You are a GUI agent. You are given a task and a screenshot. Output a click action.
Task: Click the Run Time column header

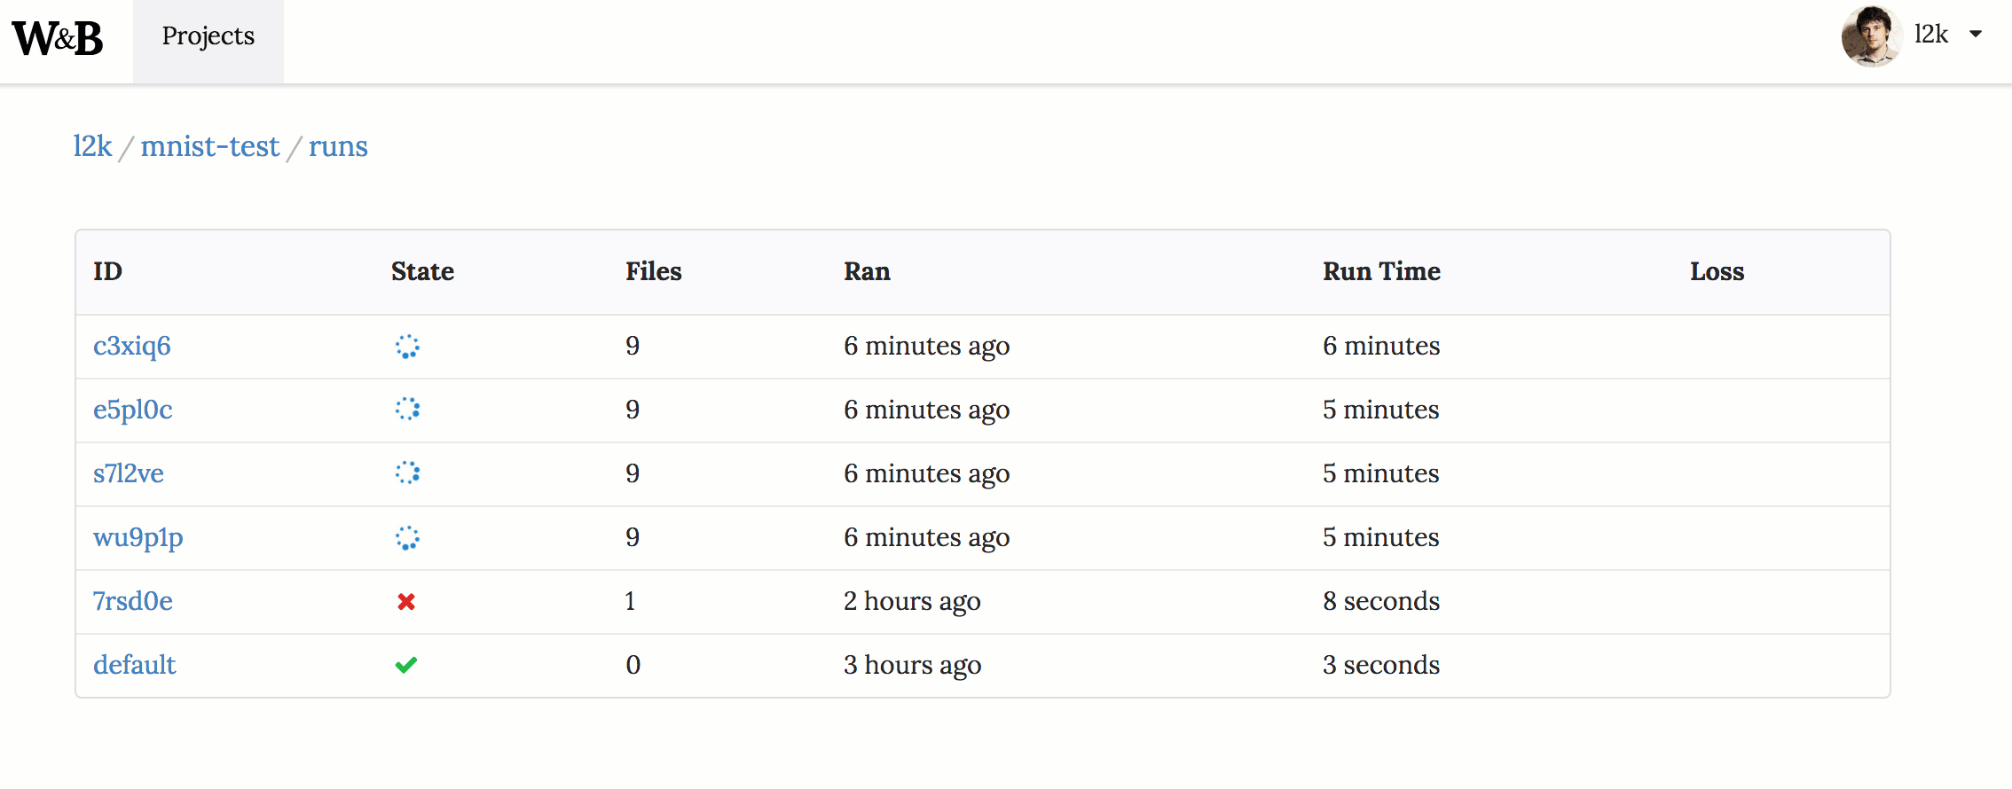click(x=1381, y=271)
